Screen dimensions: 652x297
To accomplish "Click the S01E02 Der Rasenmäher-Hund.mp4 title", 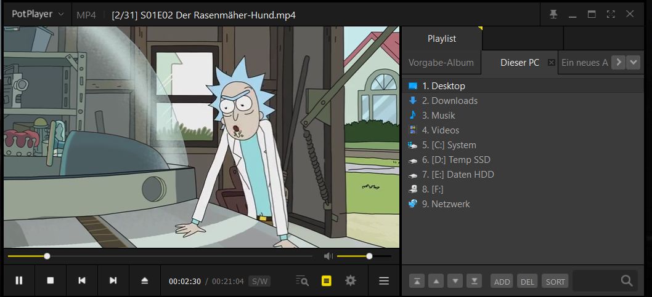I will (218, 15).
